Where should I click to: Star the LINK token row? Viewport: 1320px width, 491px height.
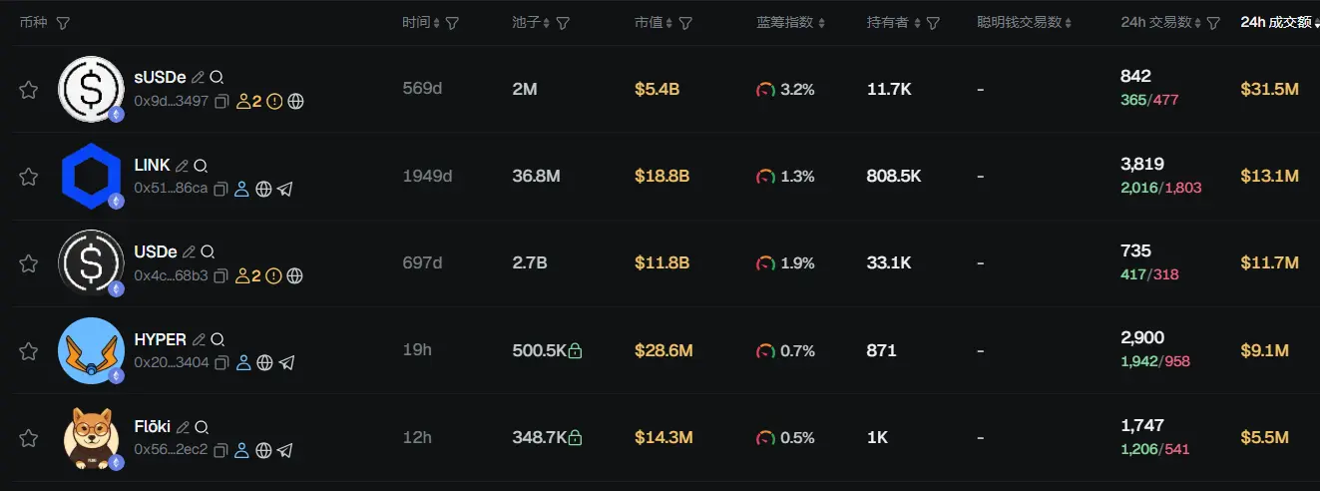click(x=29, y=177)
